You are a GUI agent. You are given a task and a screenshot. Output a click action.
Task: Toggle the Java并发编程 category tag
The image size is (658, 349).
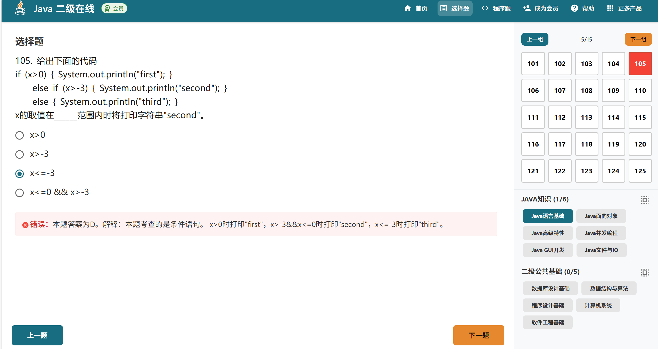(601, 233)
